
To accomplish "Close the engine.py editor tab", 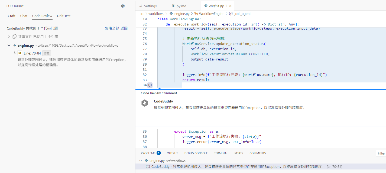I will coord(230,6).
